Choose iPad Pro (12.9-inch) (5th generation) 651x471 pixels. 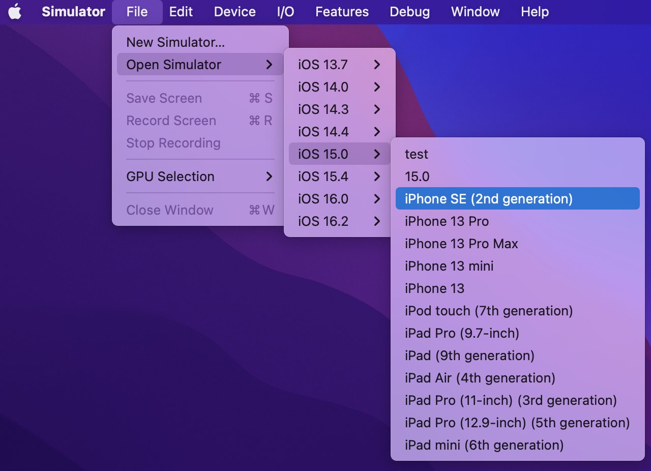coord(517,423)
